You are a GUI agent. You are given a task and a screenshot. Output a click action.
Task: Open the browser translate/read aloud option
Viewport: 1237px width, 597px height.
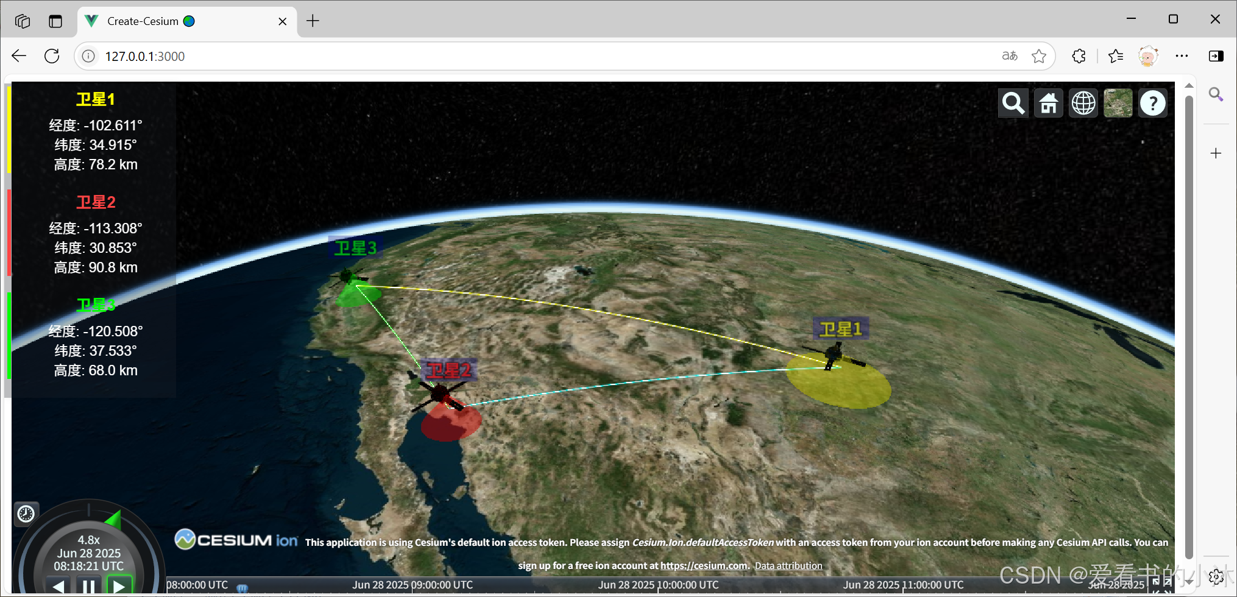(1010, 56)
